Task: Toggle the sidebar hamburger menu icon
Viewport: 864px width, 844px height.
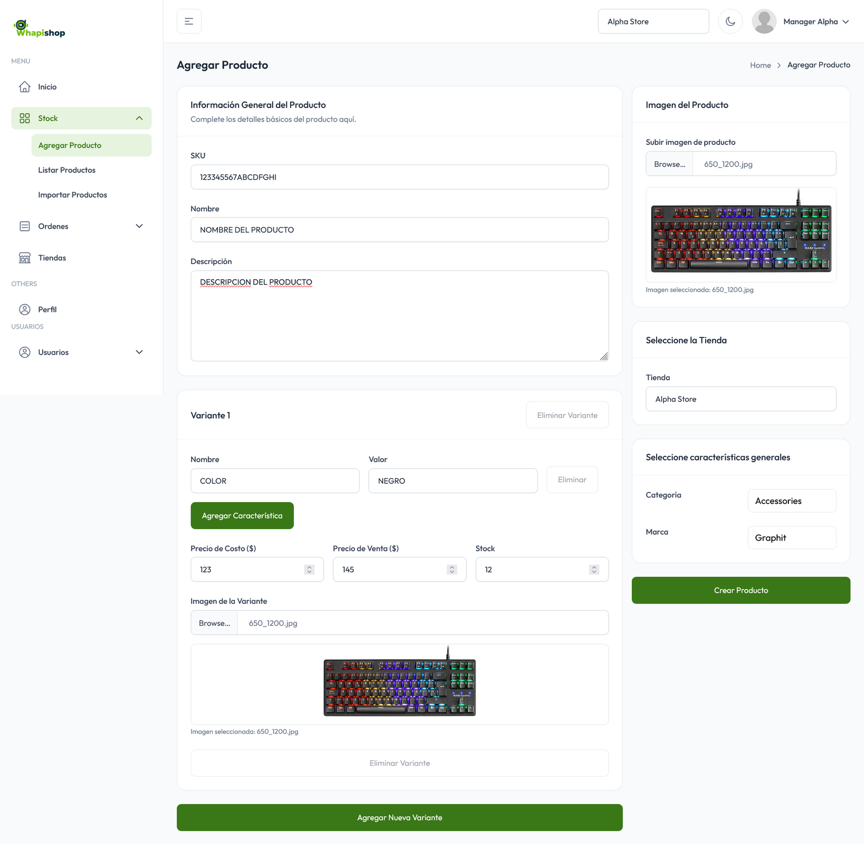Action: point(189,22)
